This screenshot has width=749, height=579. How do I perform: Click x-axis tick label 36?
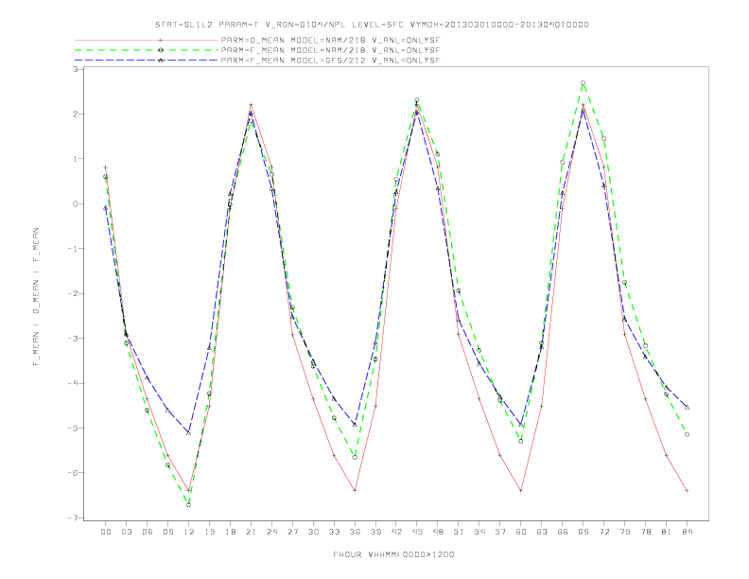tap(355, 532)
